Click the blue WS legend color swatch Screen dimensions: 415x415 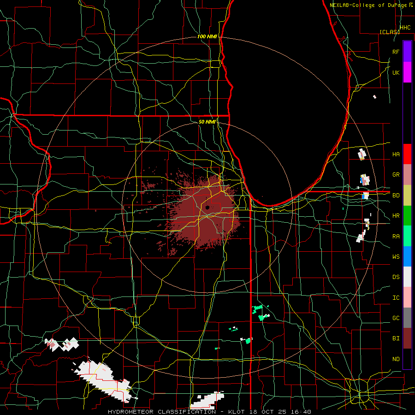click(x=407, y=256)
